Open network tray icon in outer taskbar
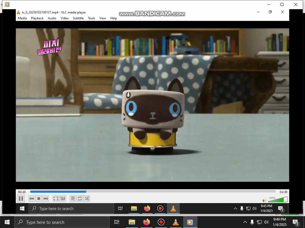This screenshot has height=228, width=305. tap(259, 222)
